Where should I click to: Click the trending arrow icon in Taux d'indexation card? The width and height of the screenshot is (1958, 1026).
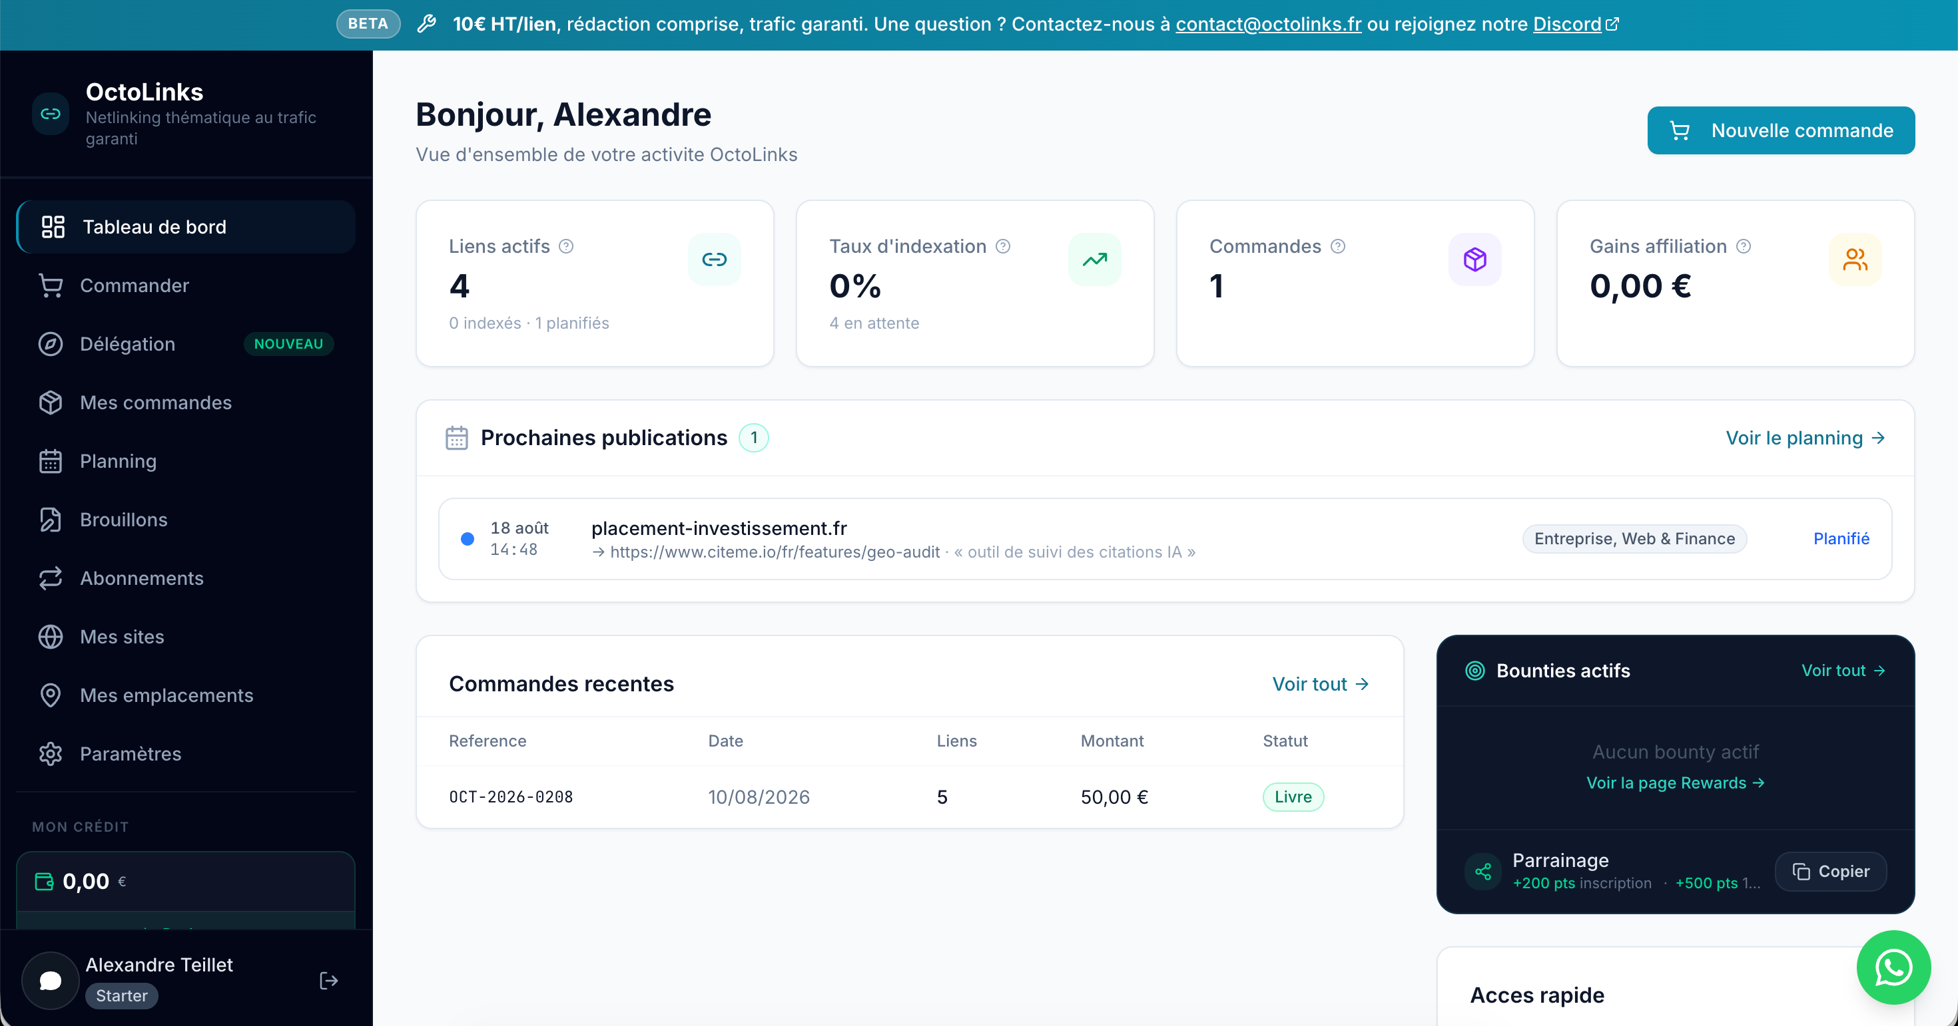[x=1094, y=259]
